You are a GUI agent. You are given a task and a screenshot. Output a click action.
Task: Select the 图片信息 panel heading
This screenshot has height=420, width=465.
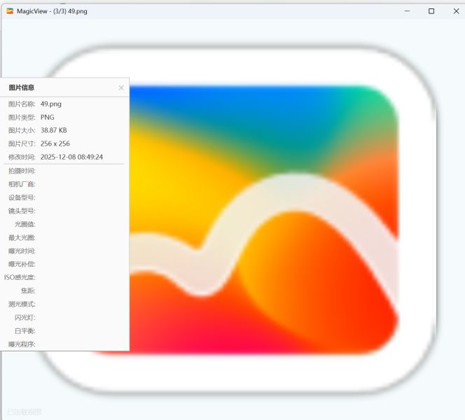point(21,87)
